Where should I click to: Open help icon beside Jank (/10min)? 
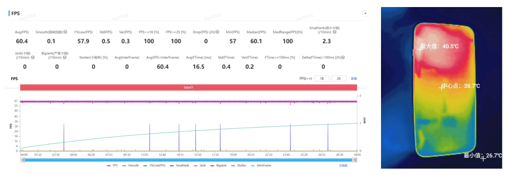coord(33,57)
